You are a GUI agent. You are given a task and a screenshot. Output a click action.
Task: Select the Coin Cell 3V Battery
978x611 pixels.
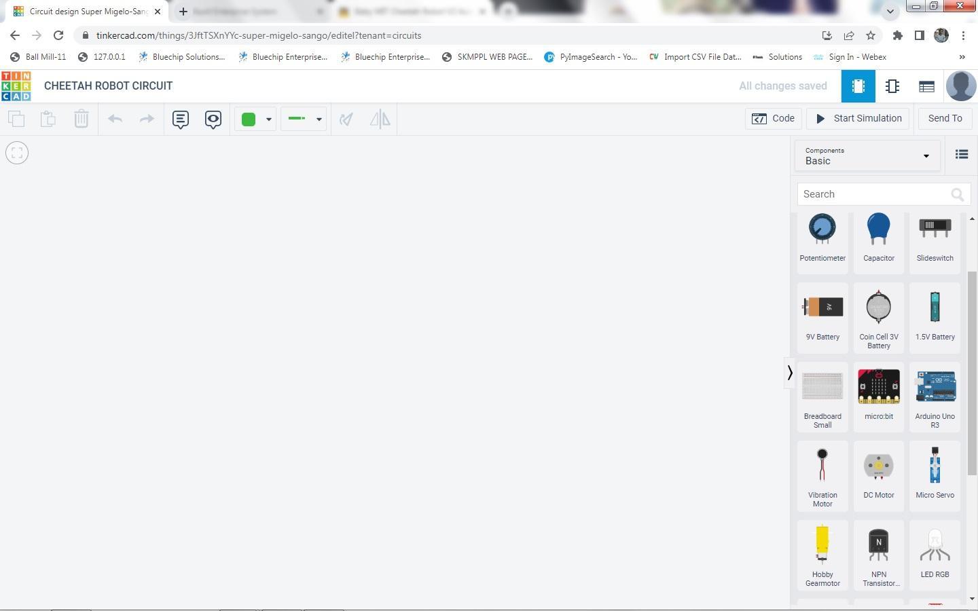point(879,318)
